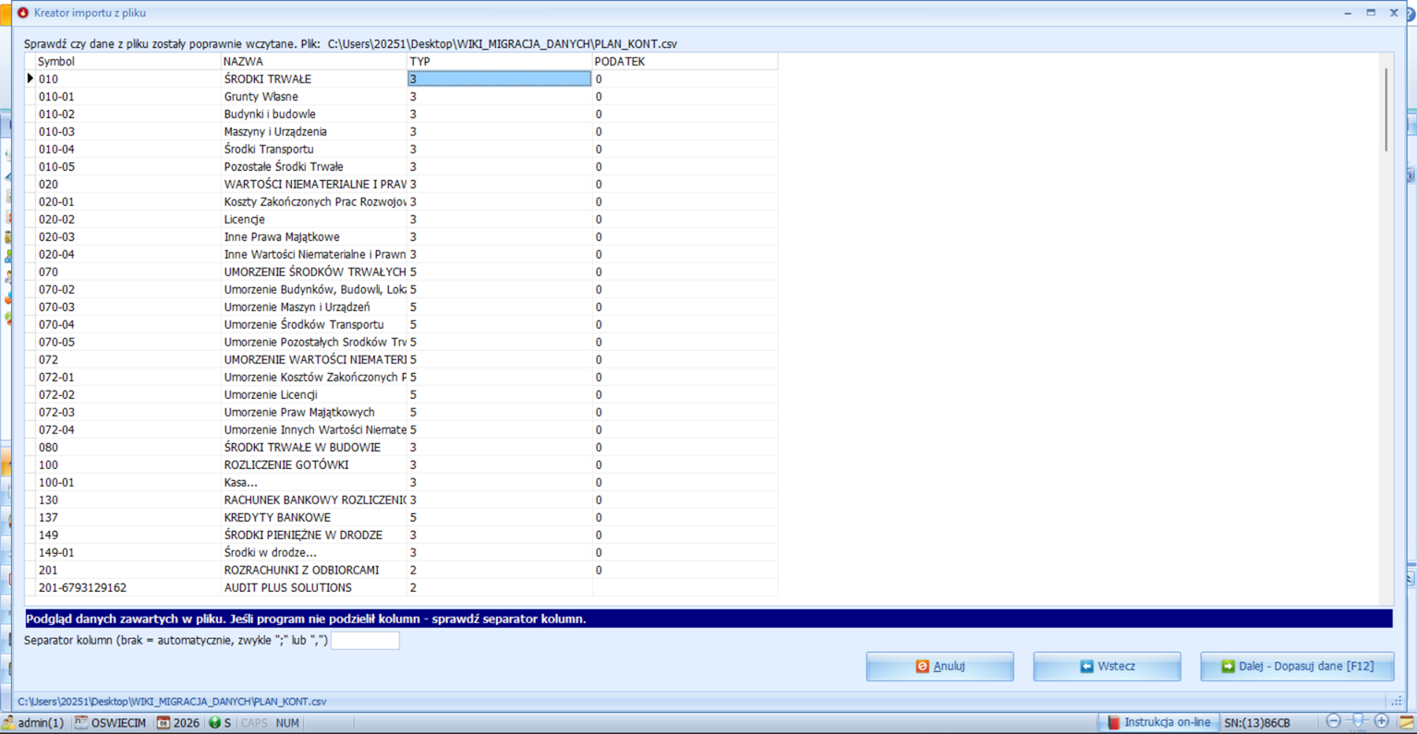This screenshot has height=734, width=1417.
Task: Click the 2026 calendar year icon
Action: pos(163,722)
